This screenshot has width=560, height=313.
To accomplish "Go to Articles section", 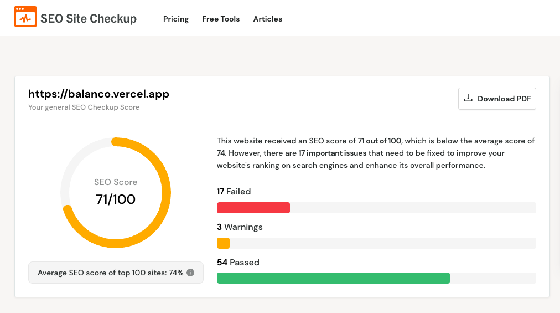I will point(267,19).
